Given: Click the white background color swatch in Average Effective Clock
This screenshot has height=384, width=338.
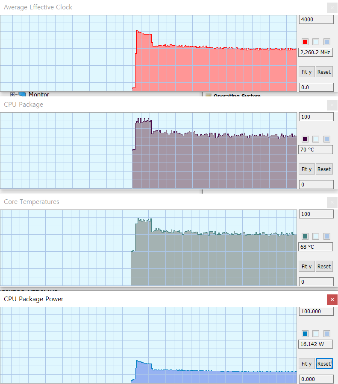Looking at the screenshot, I should pyautogui.click(x=316, y=42).
